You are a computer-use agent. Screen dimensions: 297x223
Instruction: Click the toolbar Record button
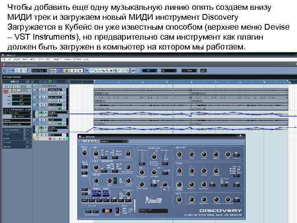[80, 71]
